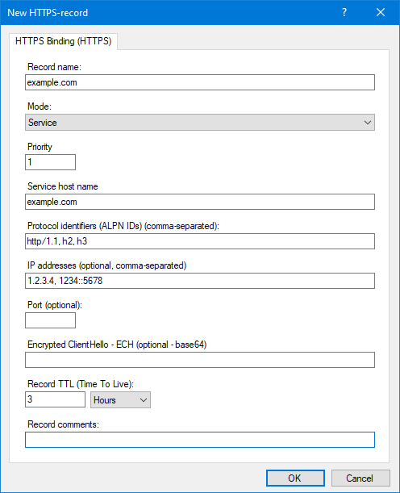
Task: Focus the empty Port field
Action: tap(50, 320)
